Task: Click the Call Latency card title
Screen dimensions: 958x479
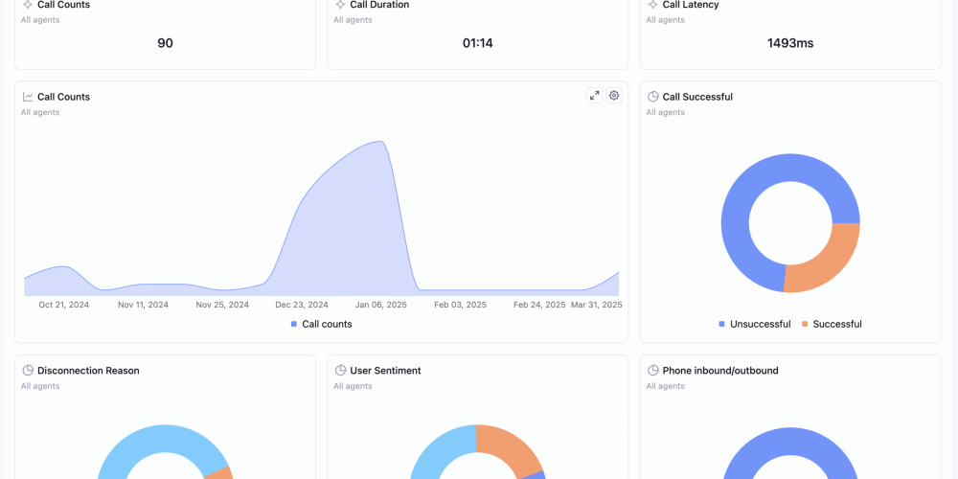Action: [x=691, y=4]
